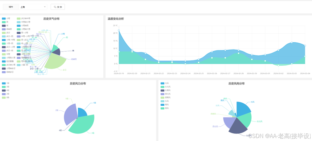Click the low-temperature point for 2024-02-28
This screenshot has width=312, height=141.
(239, 53)
